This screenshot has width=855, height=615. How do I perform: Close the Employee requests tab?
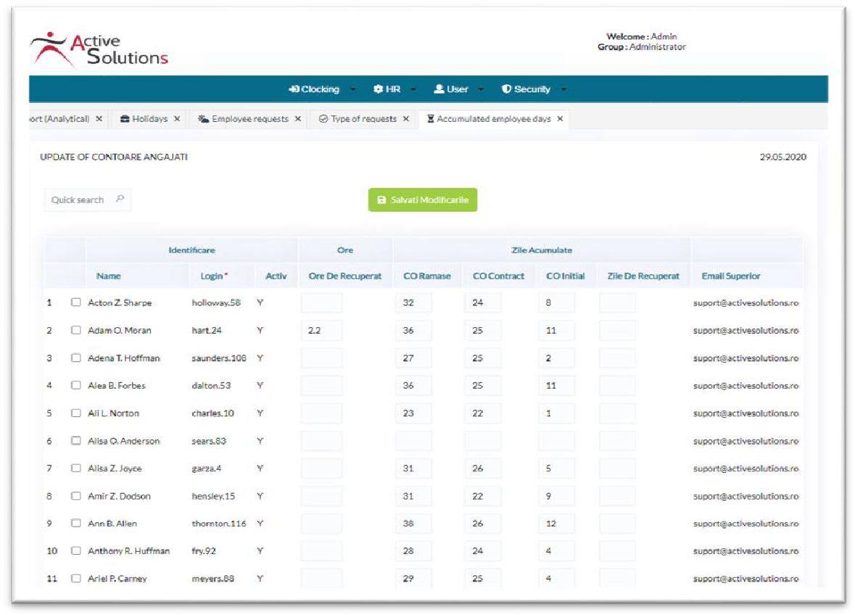tap(298, 119)
